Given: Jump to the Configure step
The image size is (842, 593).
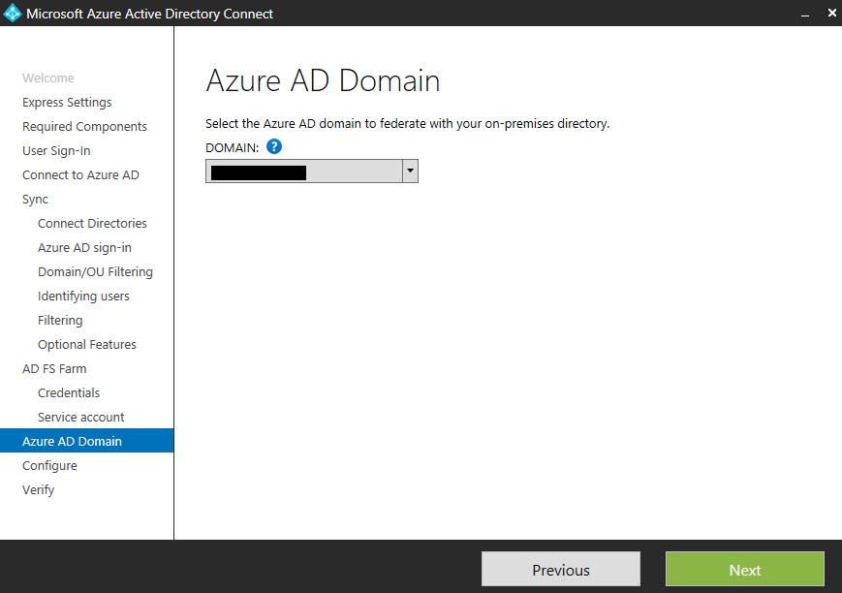Looking at the screenshot, I should [x=49, y=466].
